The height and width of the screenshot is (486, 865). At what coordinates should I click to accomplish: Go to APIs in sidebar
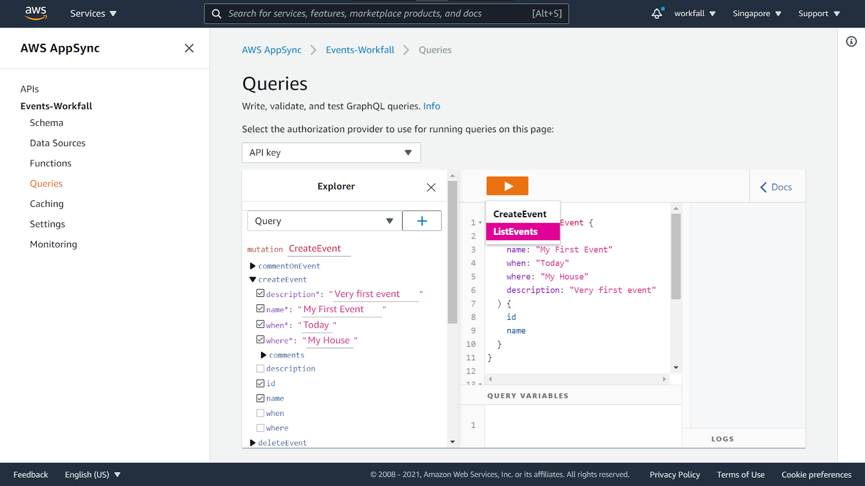click(x=30, y=89)
